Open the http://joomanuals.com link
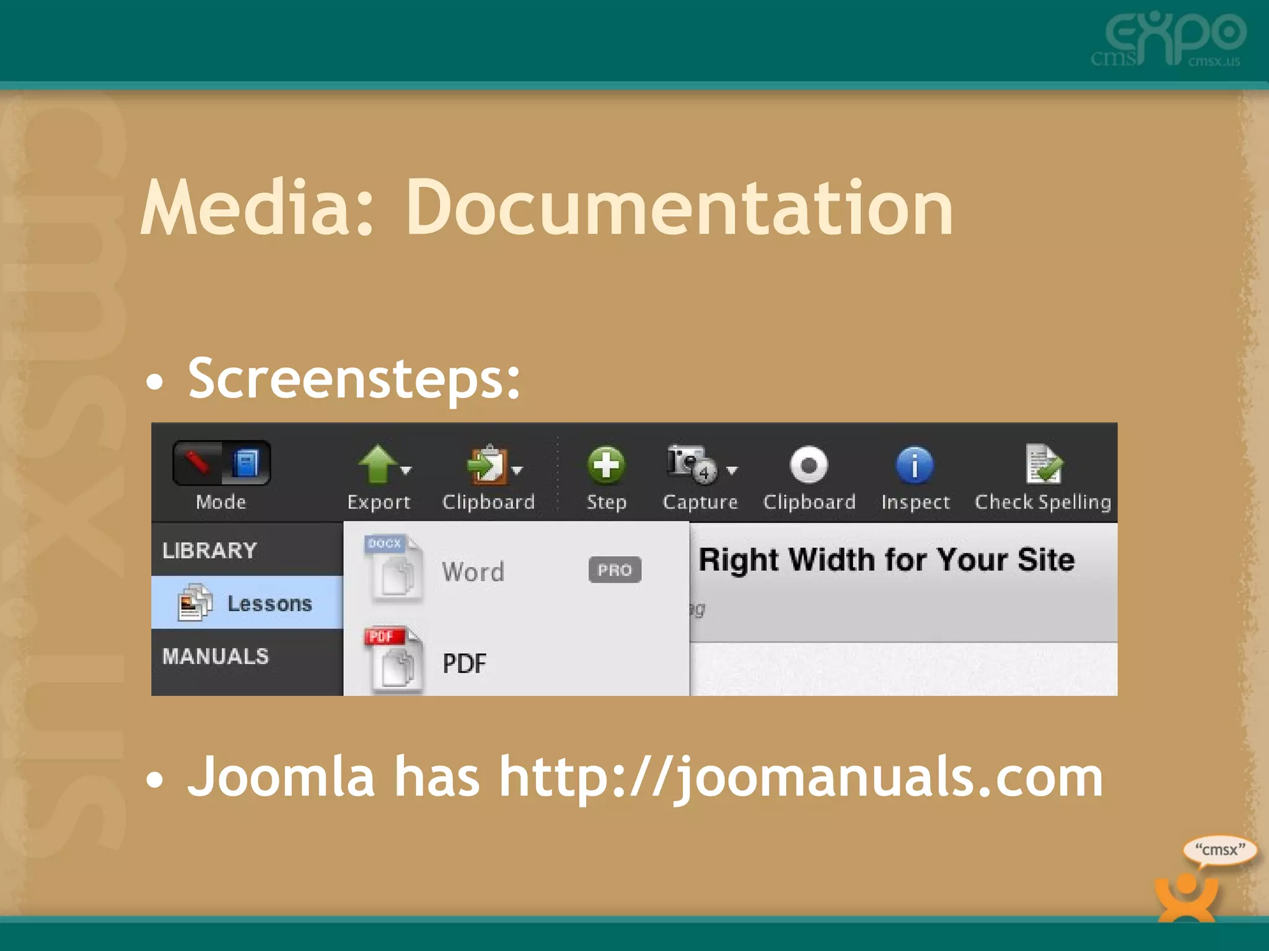The height and width of the screenshot is (951, 1269). [801, 777]
